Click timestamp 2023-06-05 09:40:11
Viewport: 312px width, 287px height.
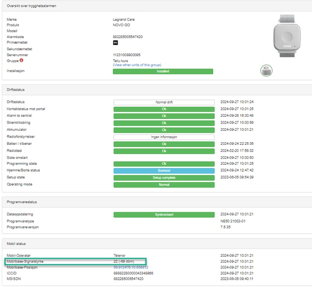tap(237, 279)
